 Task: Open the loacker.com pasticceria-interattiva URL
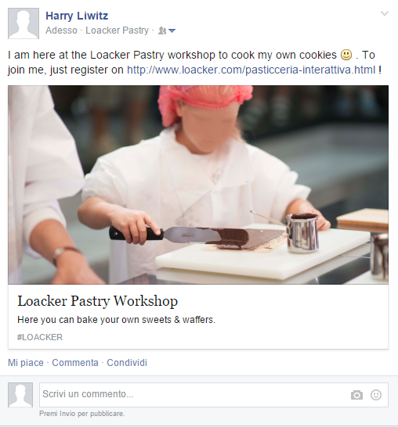tap(251, 70)
